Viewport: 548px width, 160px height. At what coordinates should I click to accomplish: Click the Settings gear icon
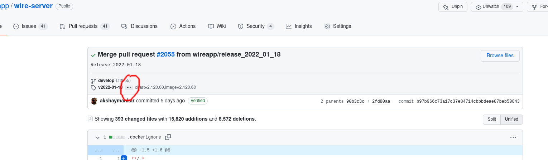[327, 26]
